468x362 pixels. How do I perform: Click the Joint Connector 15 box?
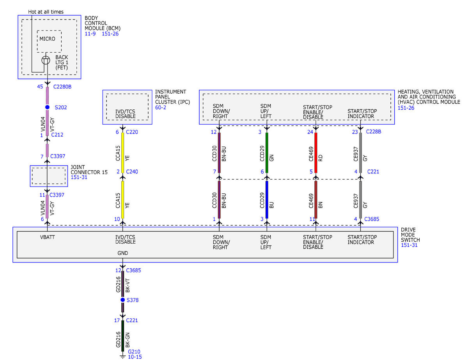(x=49, y=176)
